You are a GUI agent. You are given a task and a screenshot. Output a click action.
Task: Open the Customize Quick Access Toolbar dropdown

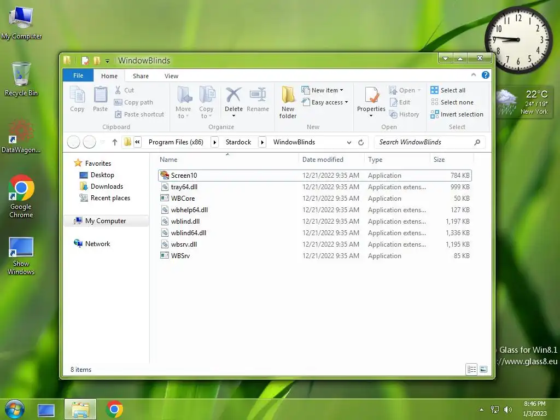point(107,61)
